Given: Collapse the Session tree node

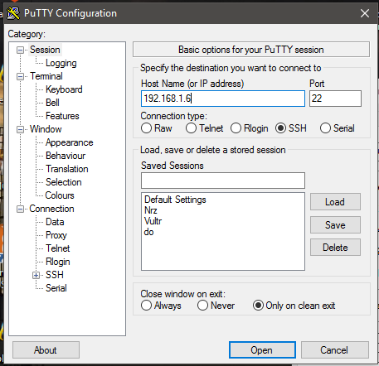Looking at the screenshot, I should tap(20, 51).
